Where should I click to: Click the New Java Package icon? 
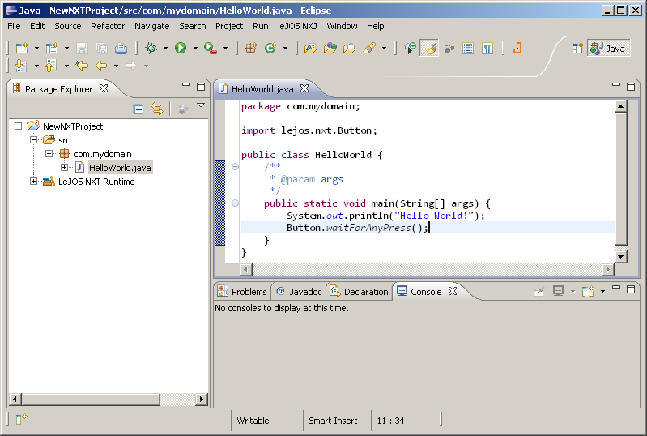coord(251,49)
